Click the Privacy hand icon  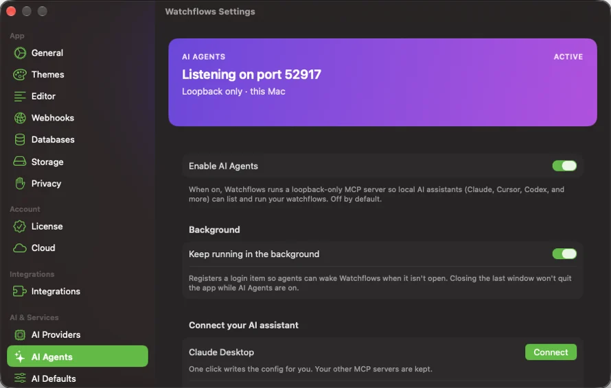tap(20, 183)
